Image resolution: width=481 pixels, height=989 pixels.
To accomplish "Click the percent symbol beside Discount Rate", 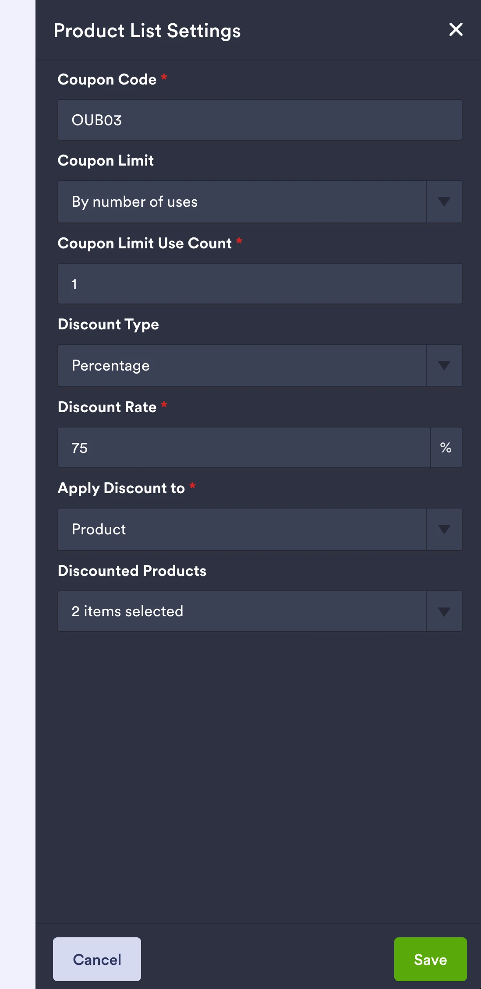I will [x=446, y=447].
